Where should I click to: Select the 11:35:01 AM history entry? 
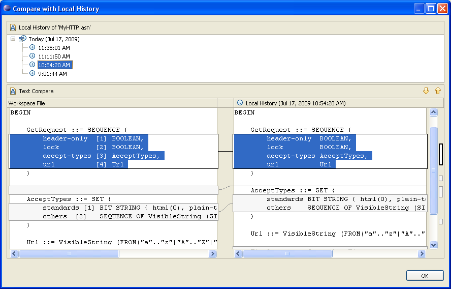54,48
